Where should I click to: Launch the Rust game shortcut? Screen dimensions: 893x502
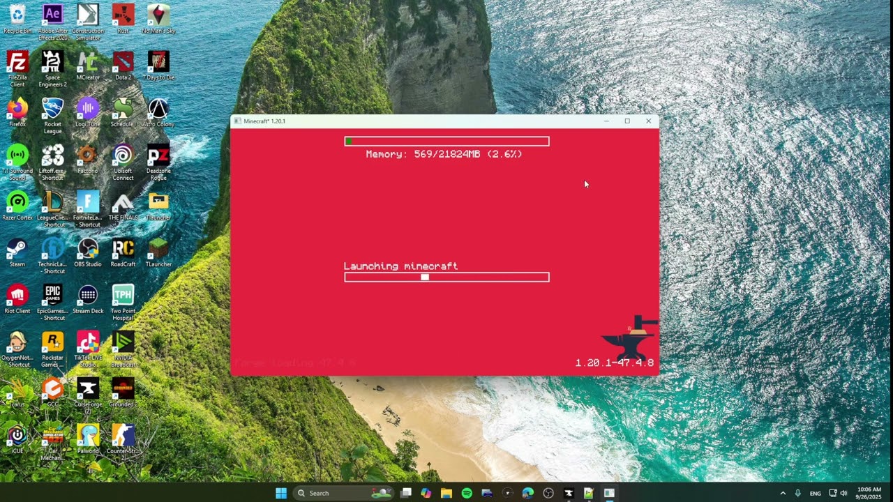[123, 19]
